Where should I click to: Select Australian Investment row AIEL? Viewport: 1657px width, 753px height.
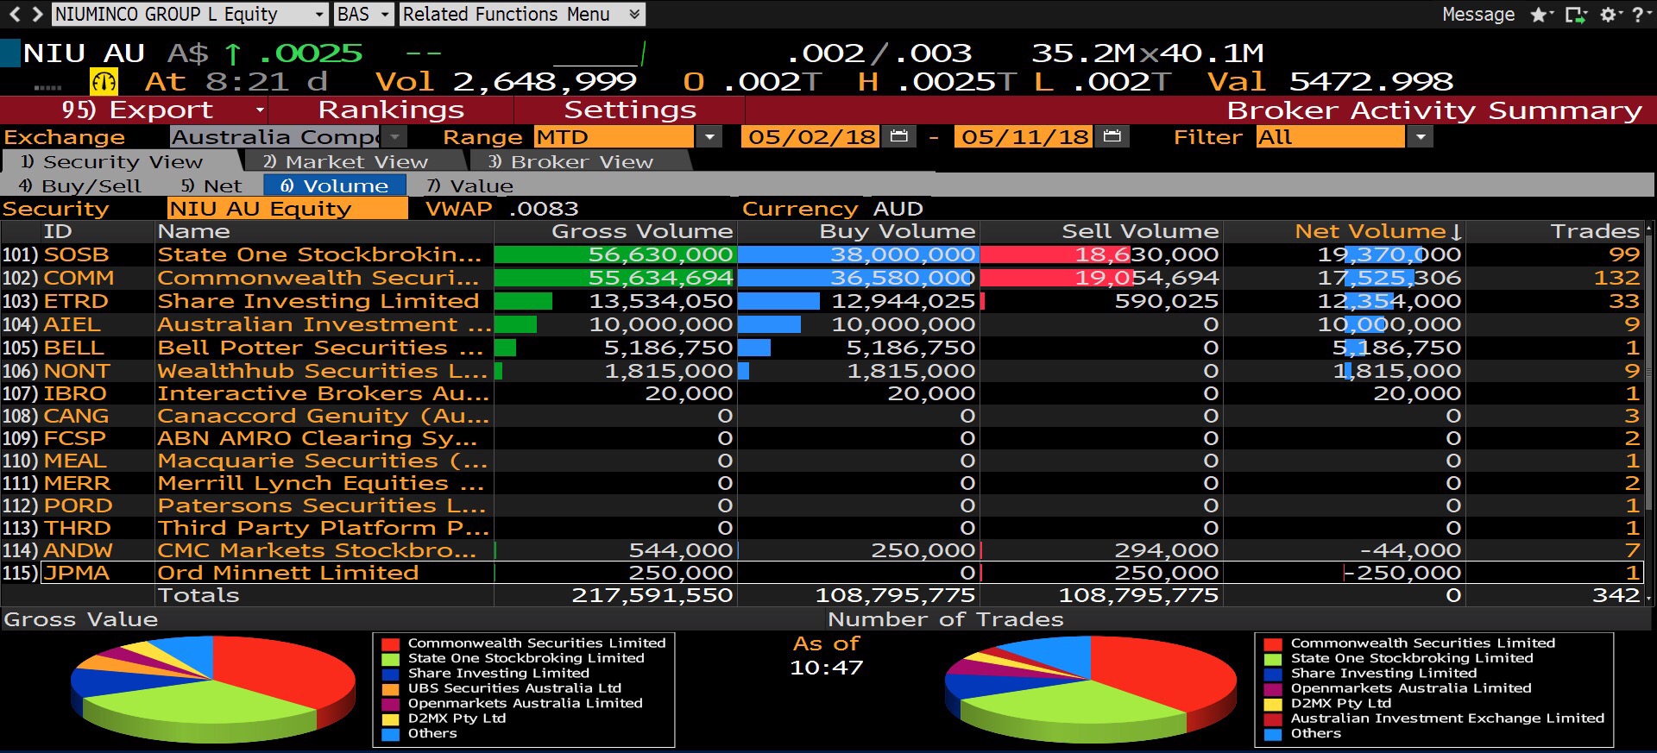point(822,324)
